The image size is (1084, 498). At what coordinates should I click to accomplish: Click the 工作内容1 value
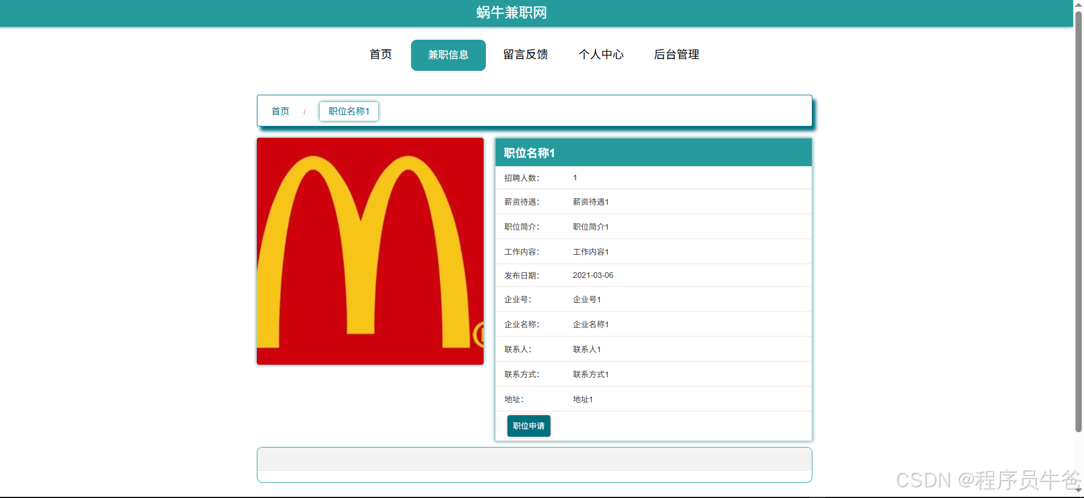point(591,252)
